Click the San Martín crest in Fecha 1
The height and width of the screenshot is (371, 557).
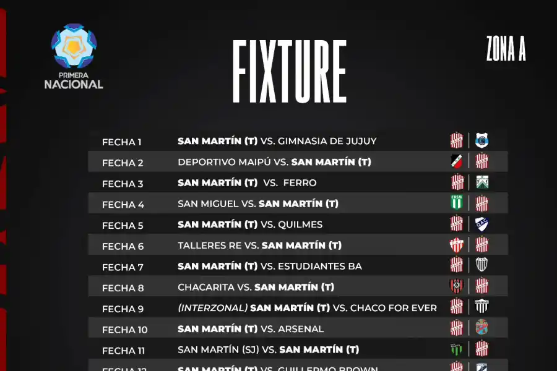[457, 141]
